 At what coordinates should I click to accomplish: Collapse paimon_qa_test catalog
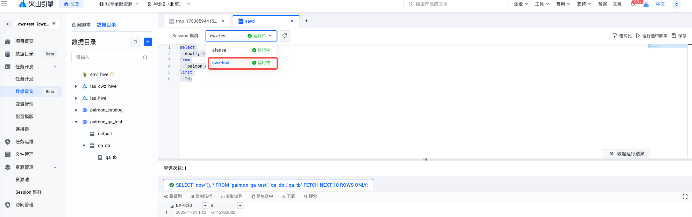(76, 122)
